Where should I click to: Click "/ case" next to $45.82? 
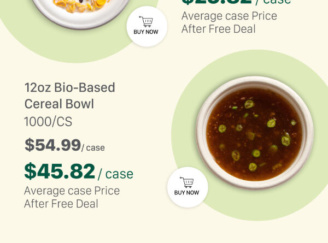click(x=116, y=174)
